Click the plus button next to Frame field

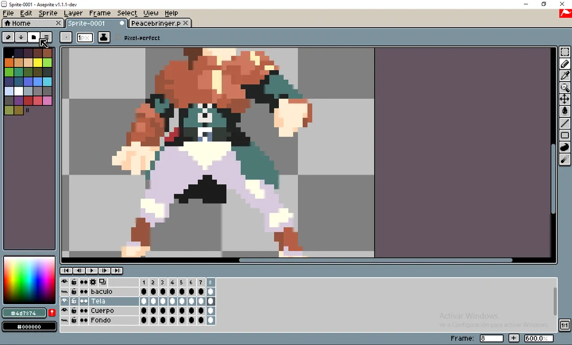click(x=514, y=338)
